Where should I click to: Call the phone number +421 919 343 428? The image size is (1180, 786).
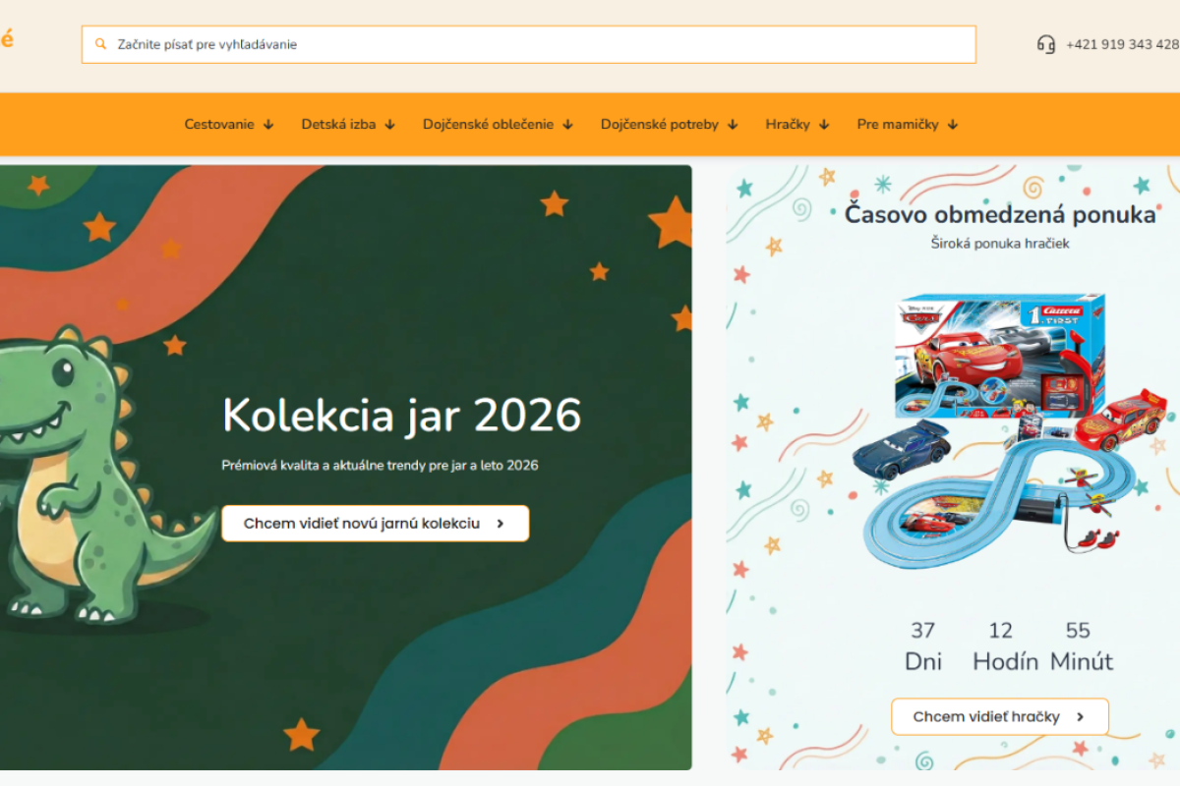pyautogui.click(x=1122, y=44)
